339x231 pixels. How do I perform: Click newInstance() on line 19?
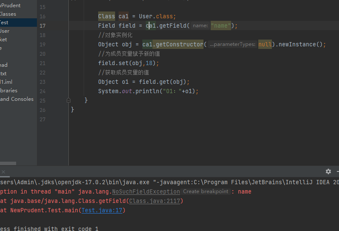pos(300,44)
